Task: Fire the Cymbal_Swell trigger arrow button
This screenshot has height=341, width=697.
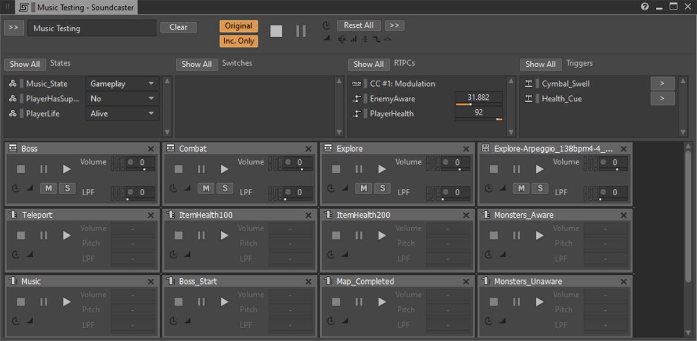Action: 662,84
